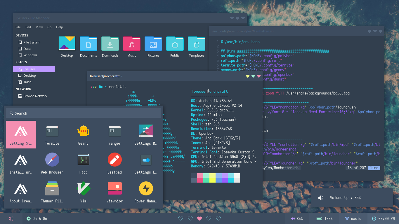Switch to the fifth workspace heart

click(218, 218)
